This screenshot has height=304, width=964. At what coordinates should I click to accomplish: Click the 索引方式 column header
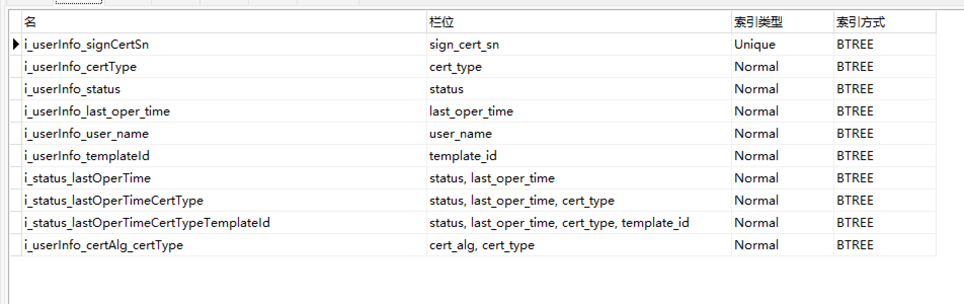coord(885,22)
